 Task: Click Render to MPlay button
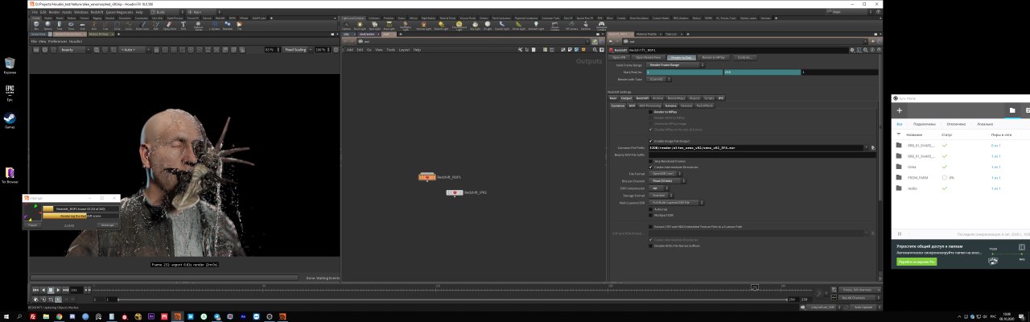[713, 57]
